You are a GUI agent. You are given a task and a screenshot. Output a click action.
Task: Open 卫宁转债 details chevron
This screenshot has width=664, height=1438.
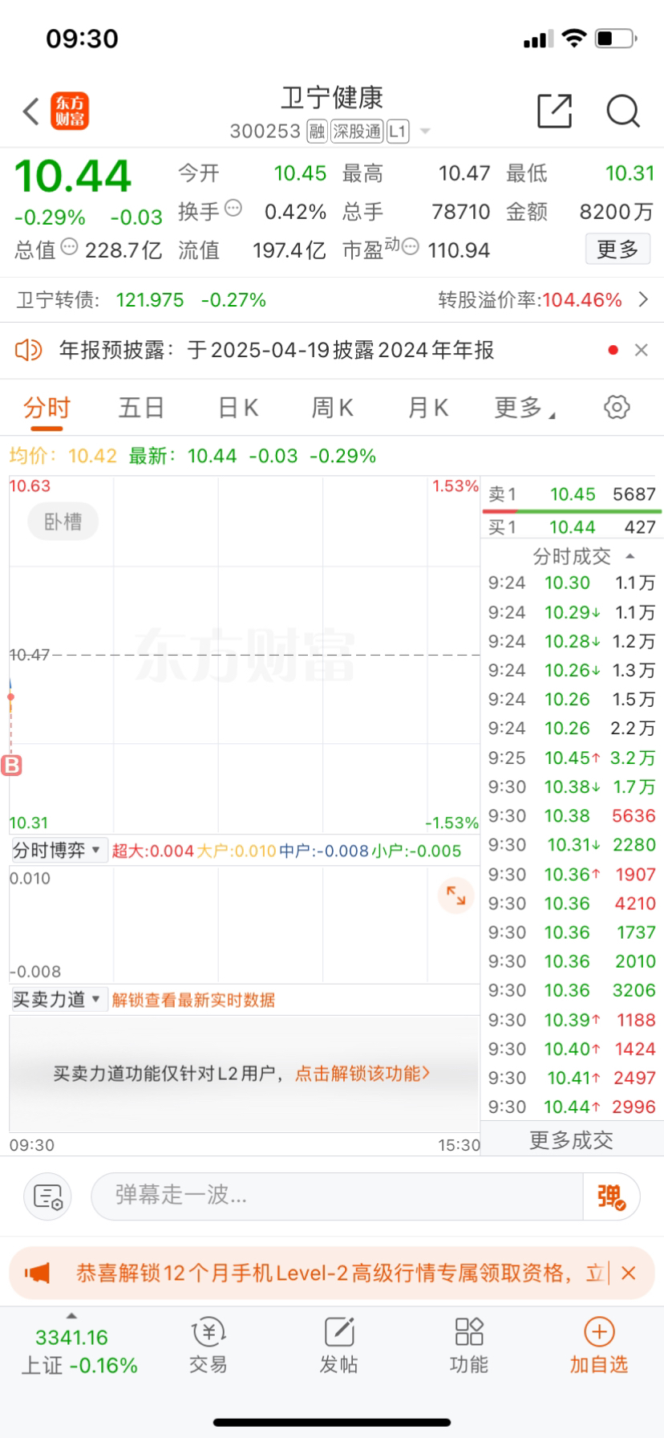click(x=643, y=299)
